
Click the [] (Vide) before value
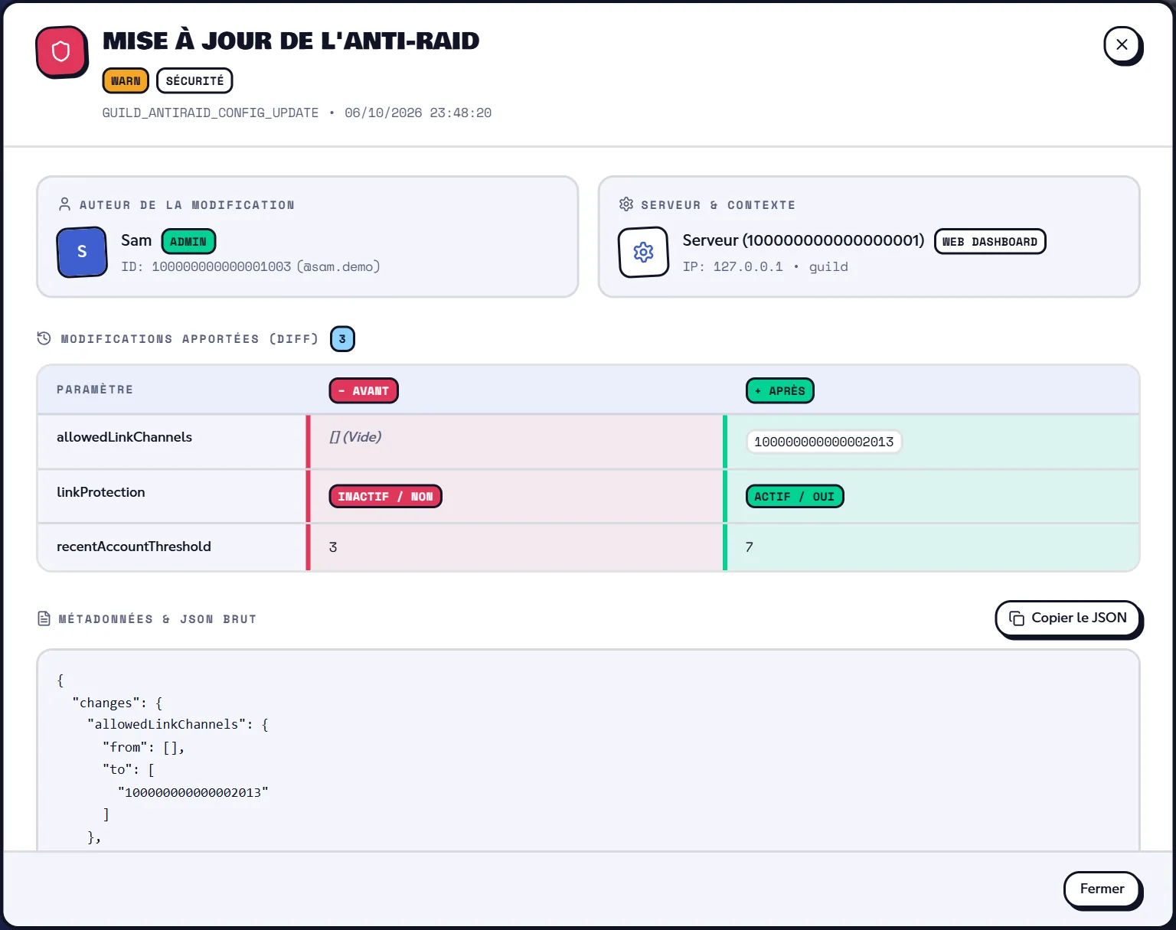[355, 437]
